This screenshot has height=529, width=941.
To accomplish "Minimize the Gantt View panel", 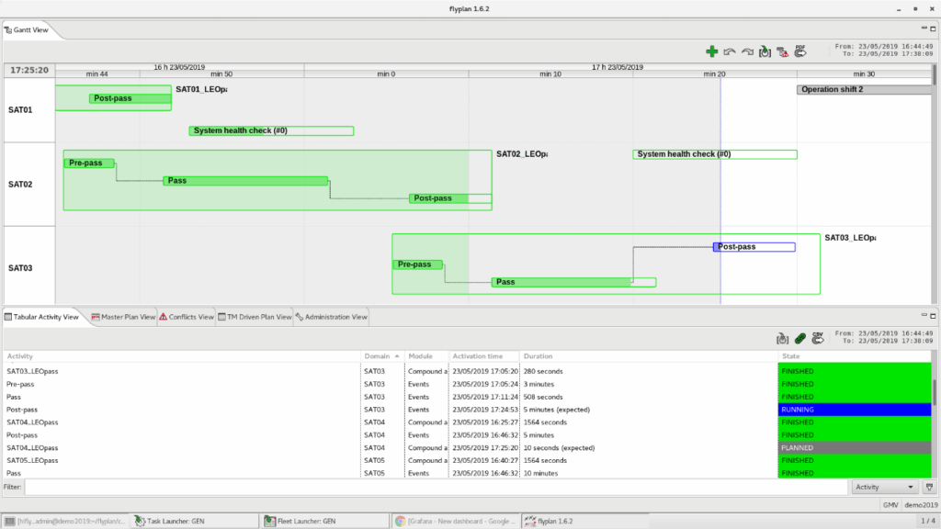I will point(924,28).
